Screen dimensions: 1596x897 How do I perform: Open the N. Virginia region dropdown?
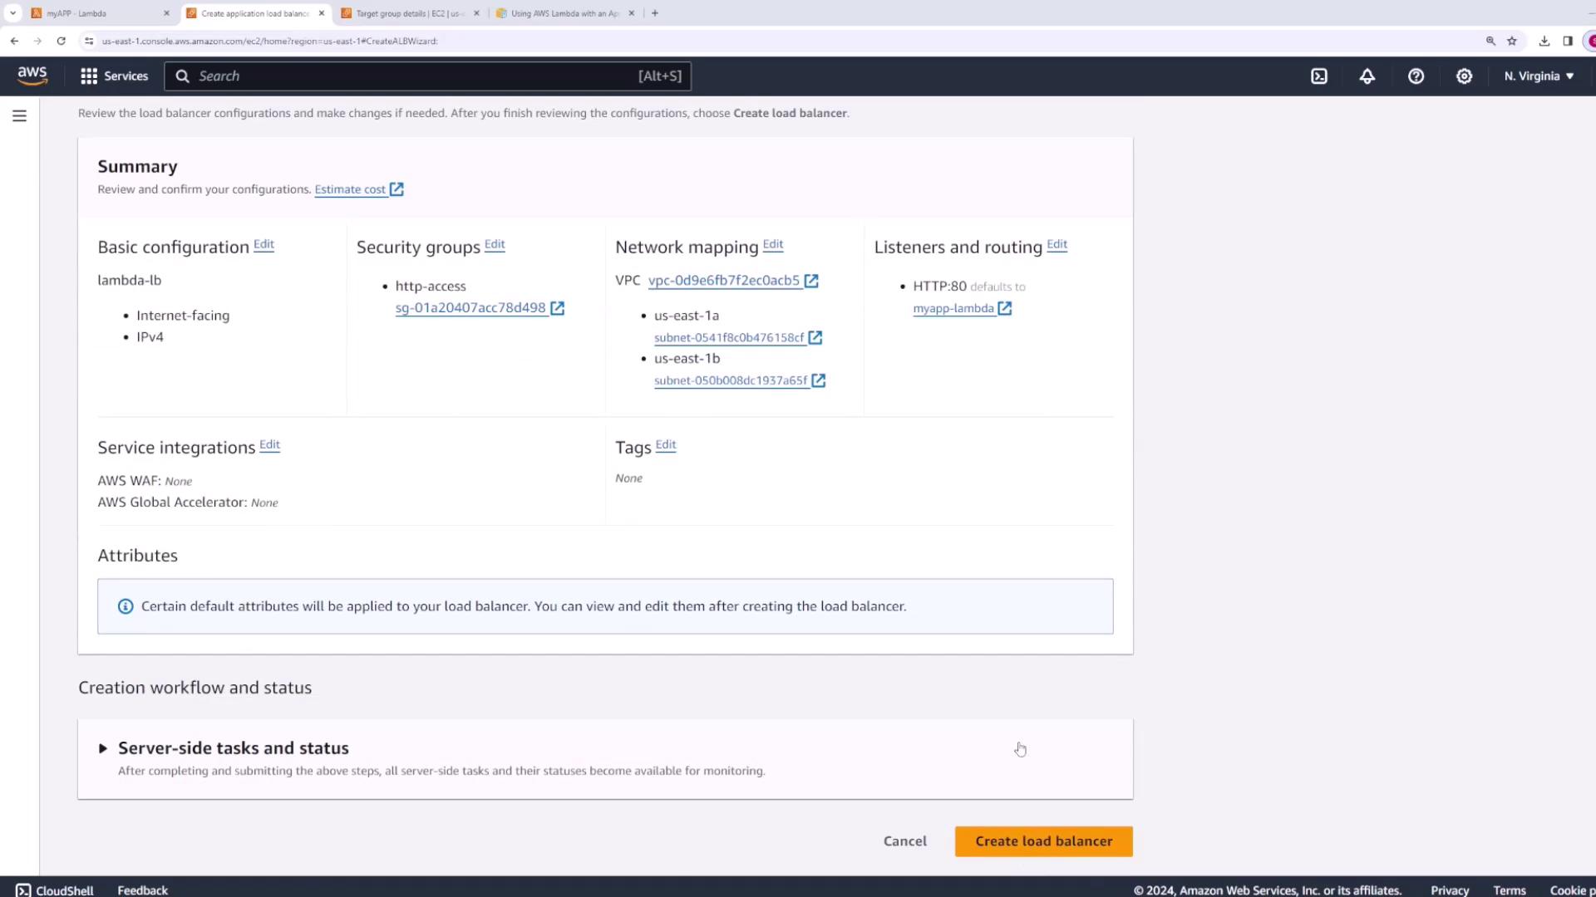[x=1539, y=76]
